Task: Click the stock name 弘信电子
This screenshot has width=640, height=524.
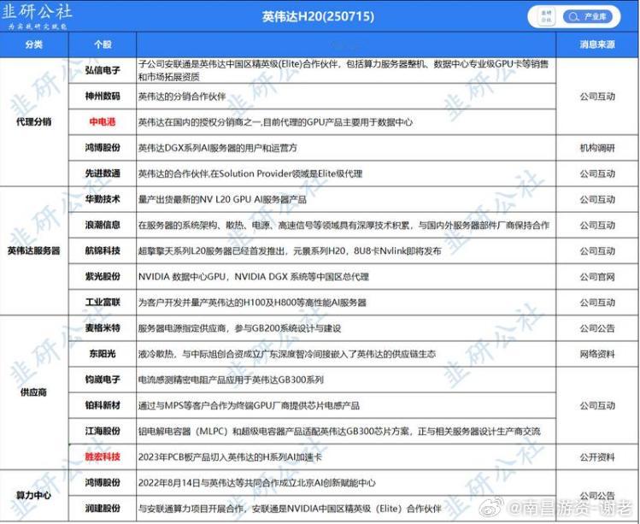Action: pyautogui.click(x=103, y=70)
